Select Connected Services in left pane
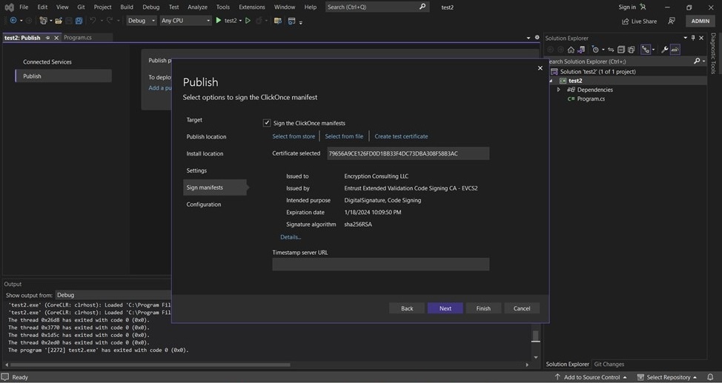Viewport: 722px width, 383px height. (47, 61)
